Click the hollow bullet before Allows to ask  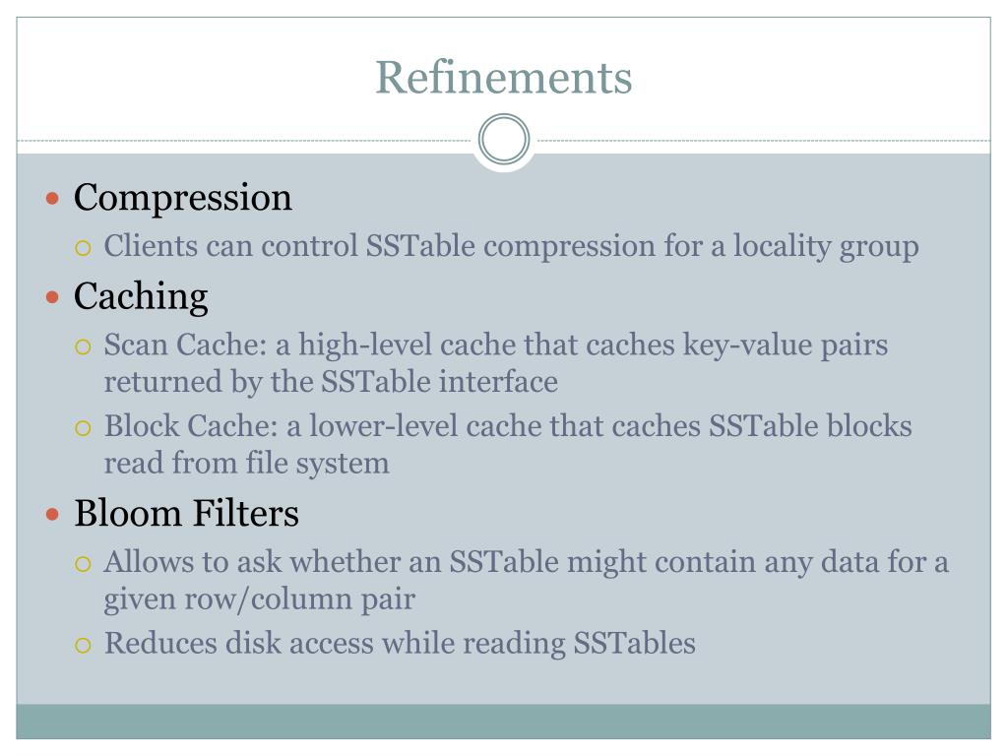pos(83,564)
